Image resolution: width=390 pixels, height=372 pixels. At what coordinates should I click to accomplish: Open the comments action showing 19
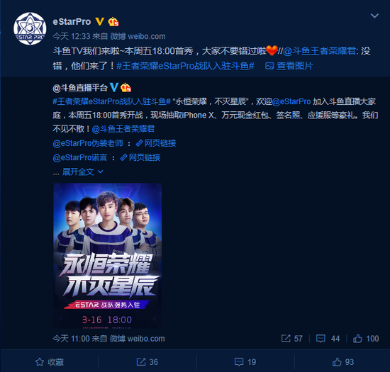(245, 362)
